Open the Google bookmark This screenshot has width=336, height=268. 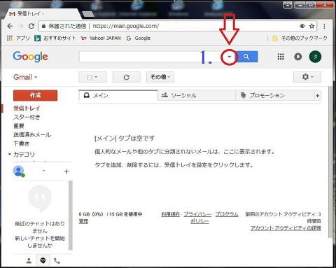pos(139,38)
